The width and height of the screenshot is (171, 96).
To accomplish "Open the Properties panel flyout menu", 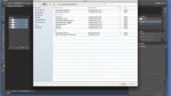I will [x=166, y=44].
